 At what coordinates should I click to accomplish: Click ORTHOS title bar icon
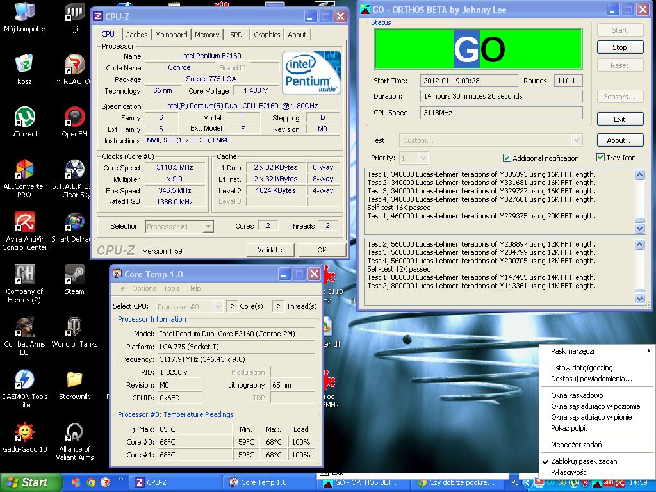click(365, 9)
